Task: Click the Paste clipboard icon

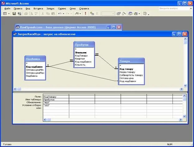Action: point(53,13)
